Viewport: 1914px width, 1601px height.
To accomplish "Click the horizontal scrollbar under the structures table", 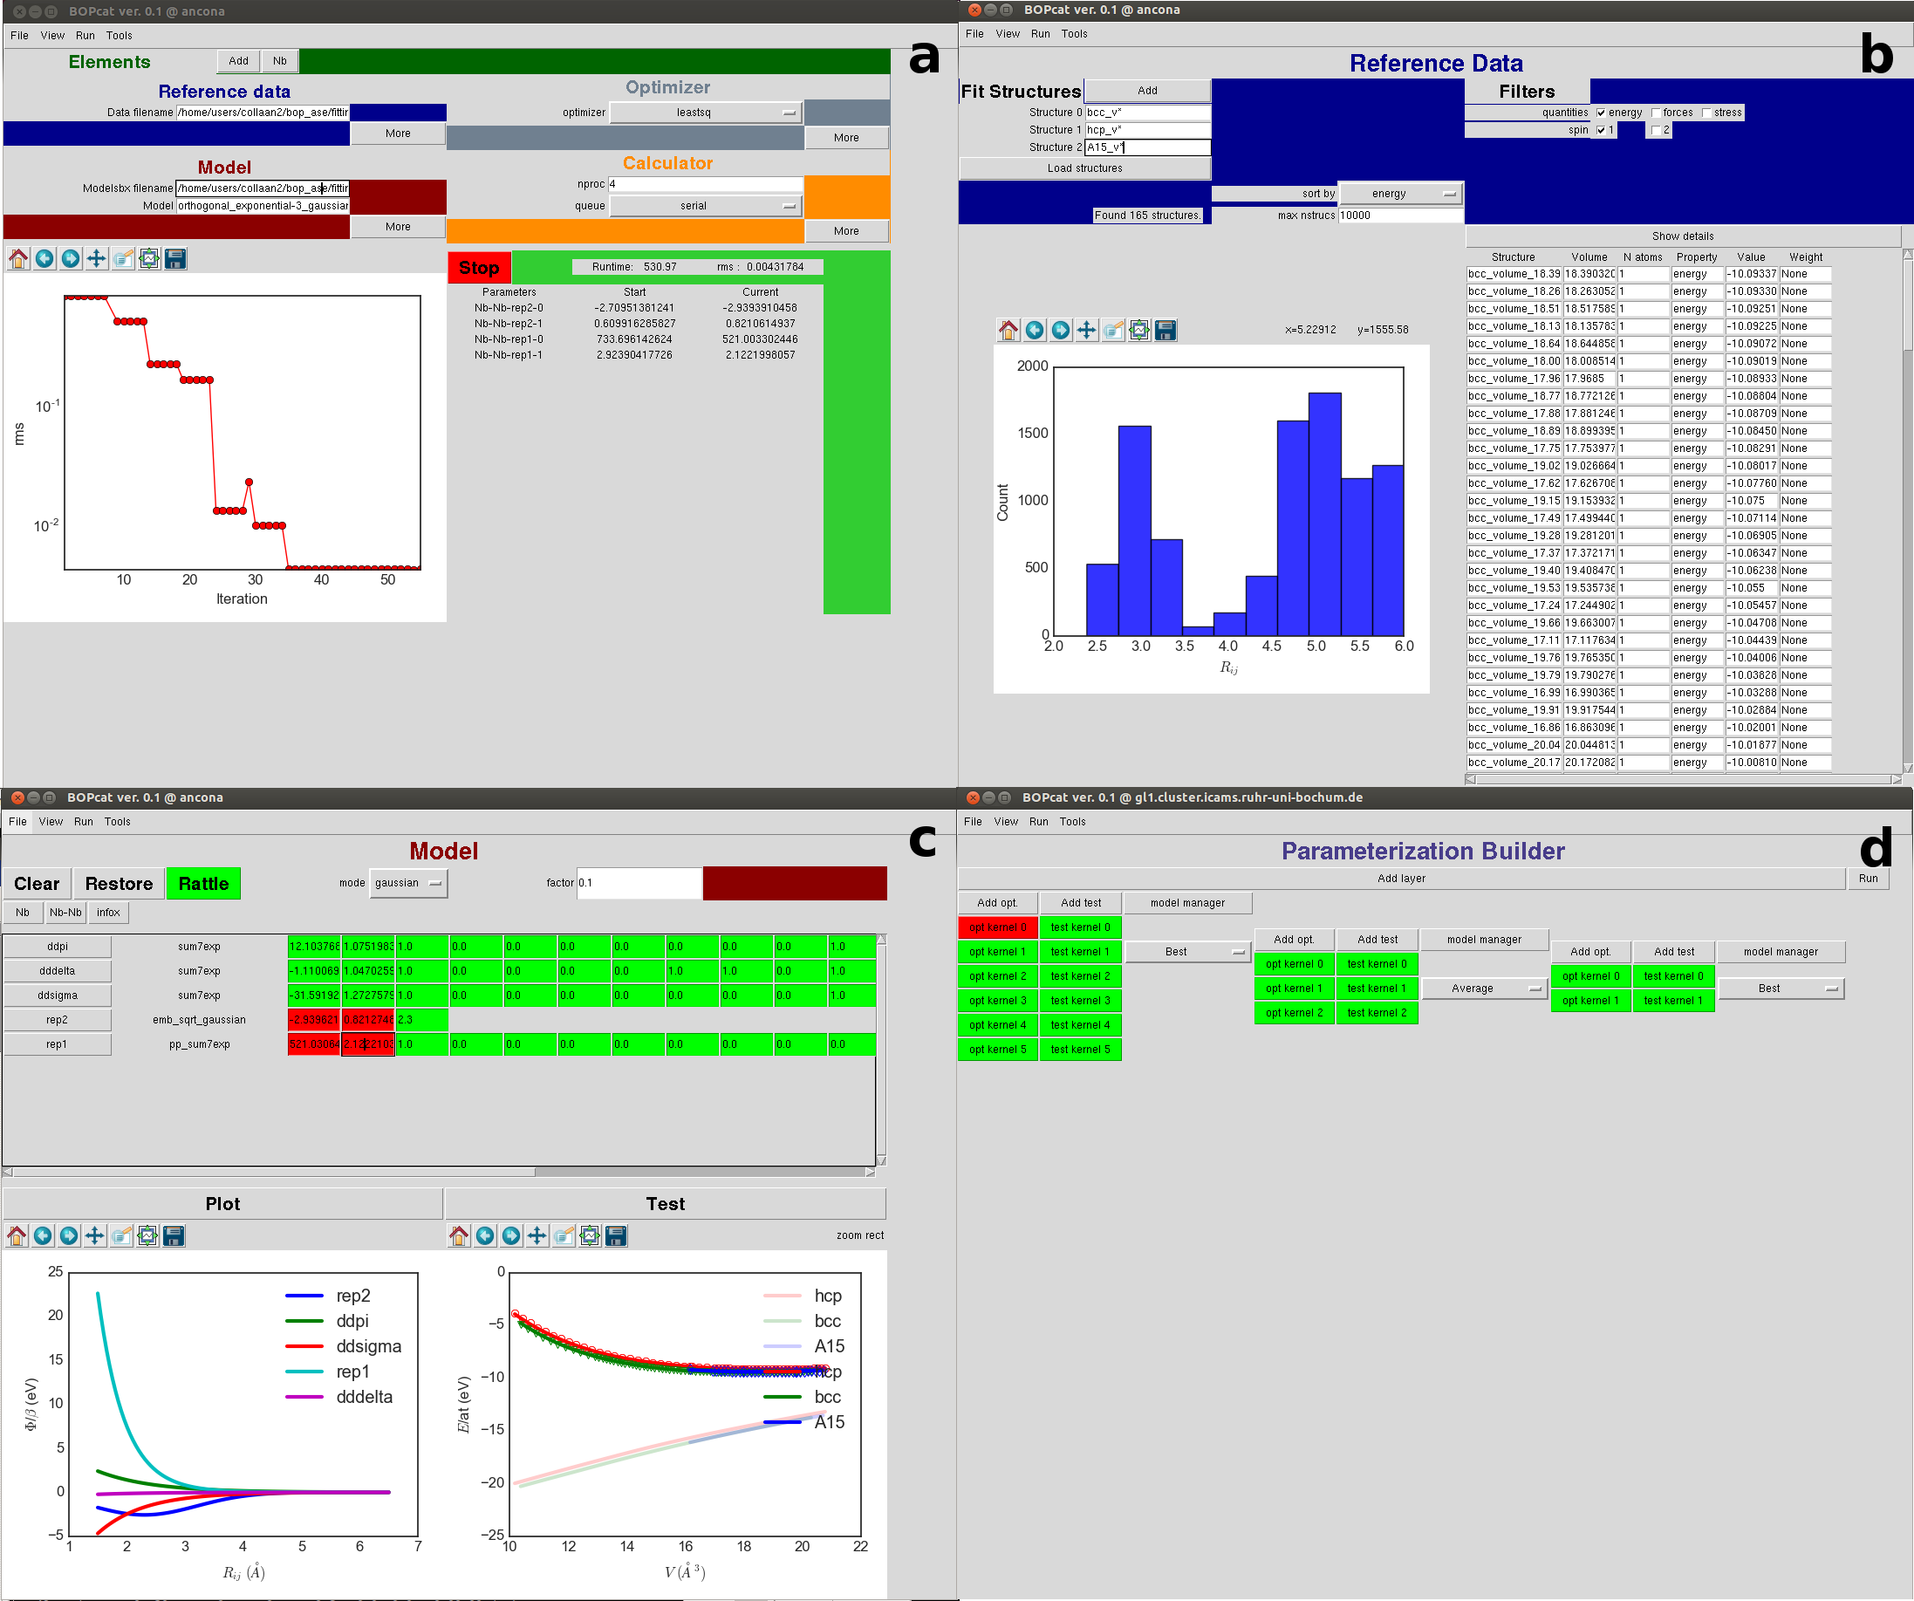I will pos(1683,778).
